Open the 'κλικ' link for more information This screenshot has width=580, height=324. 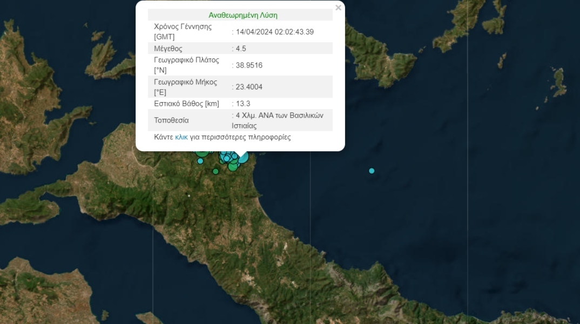pos(181,137)
